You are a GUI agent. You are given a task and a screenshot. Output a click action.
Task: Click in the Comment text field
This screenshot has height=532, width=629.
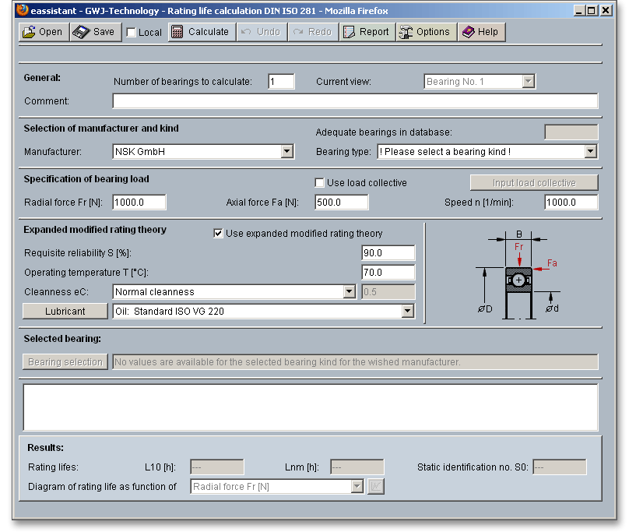[355, 101]
